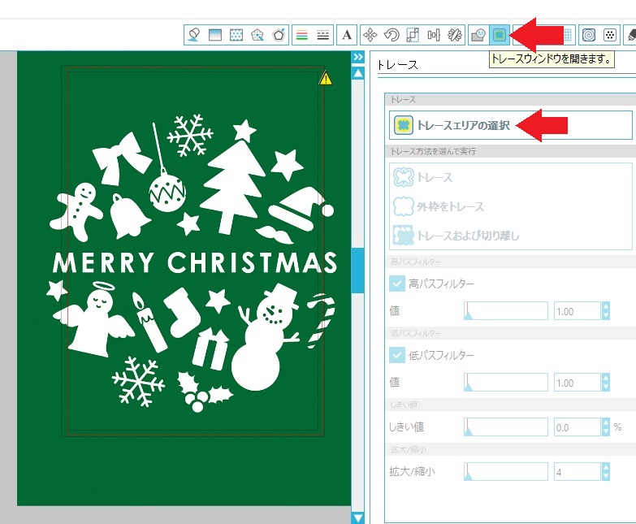
Task: Open the Trace window toolbar icon
Action: coord(500,35)
